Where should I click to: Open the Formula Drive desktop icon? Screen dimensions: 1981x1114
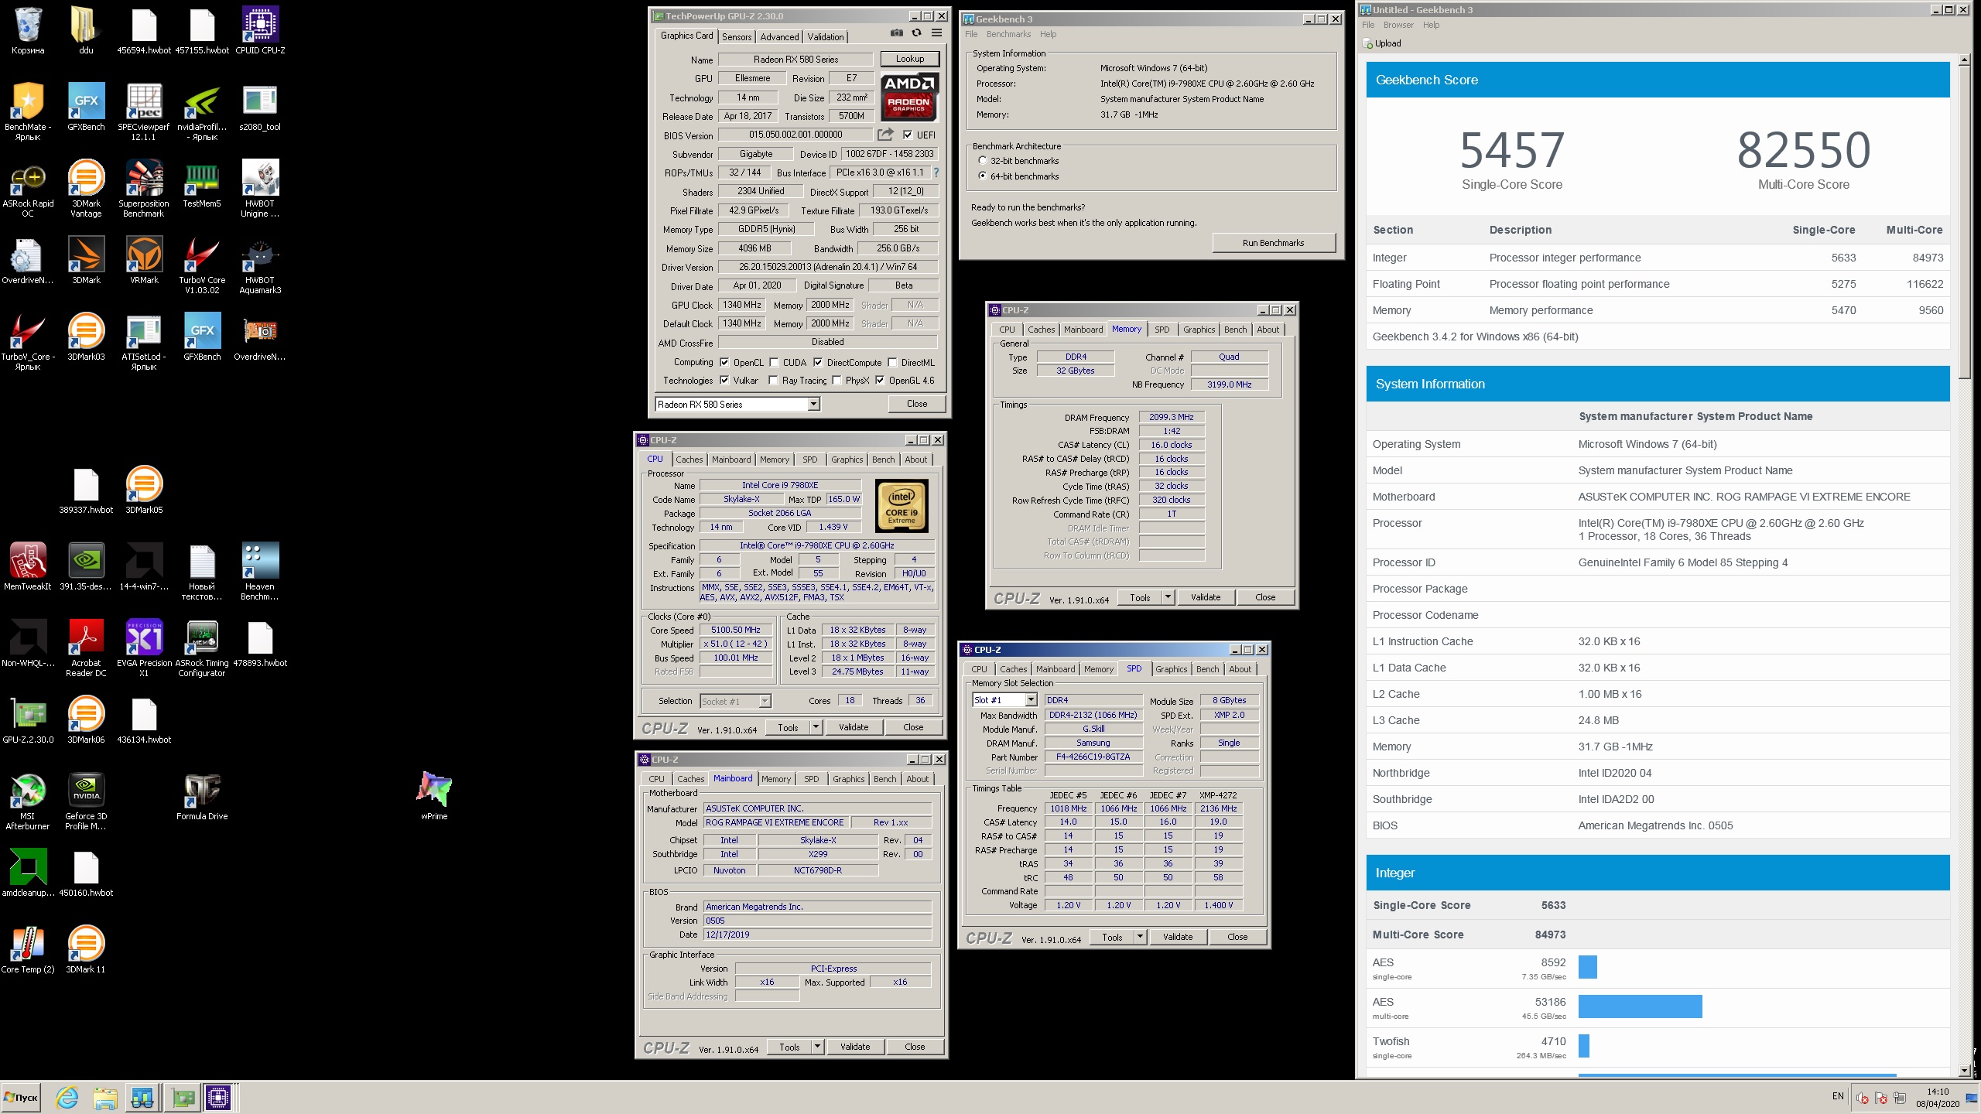pyautogui.click(x=202, y=795)
